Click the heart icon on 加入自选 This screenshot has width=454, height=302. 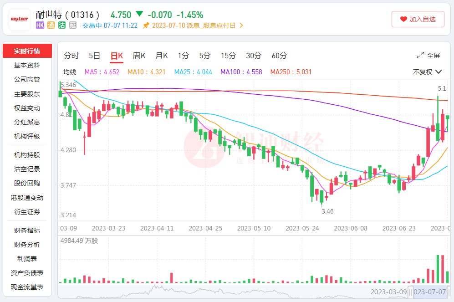(x=403, y=19)
